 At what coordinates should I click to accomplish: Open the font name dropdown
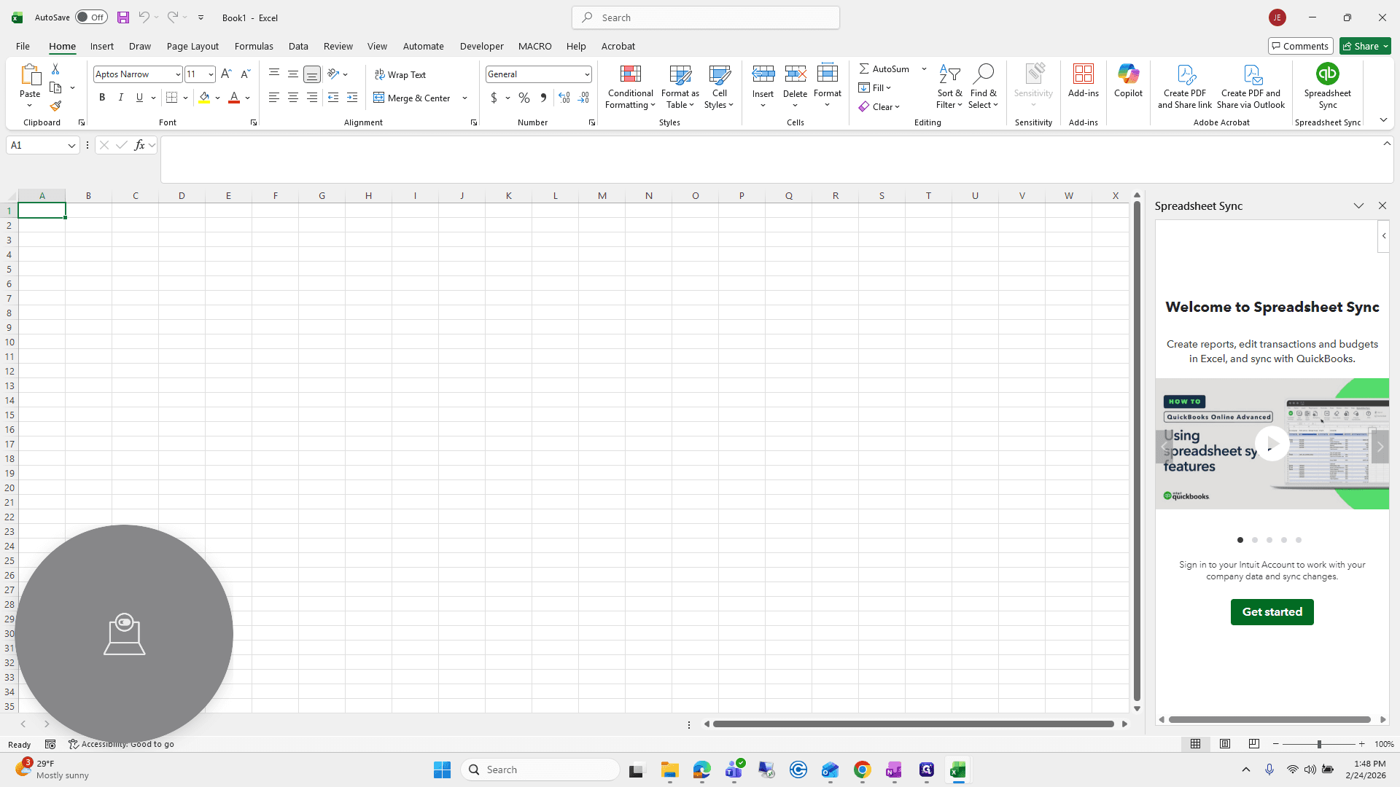(177, 74)
